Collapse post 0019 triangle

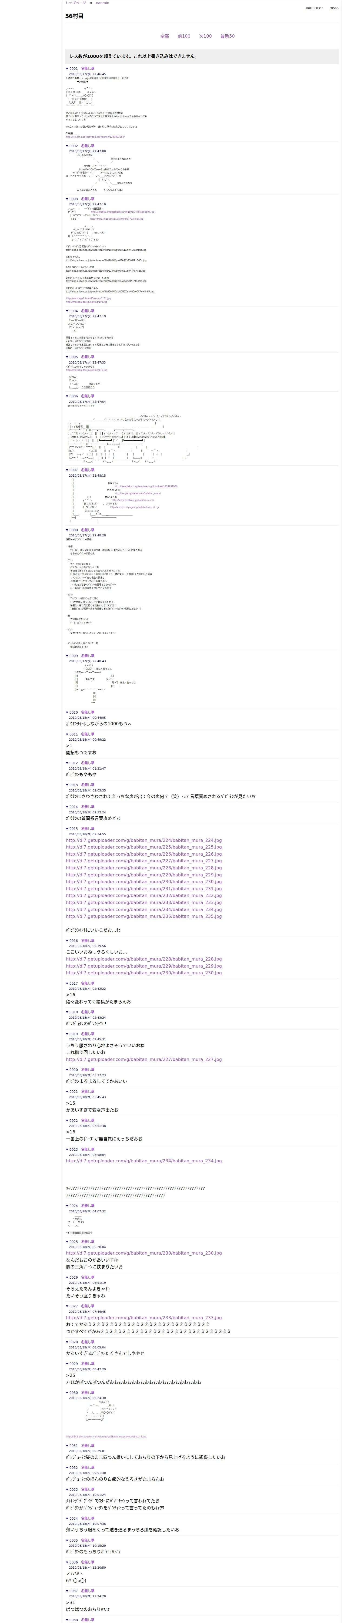(67, 1034)
